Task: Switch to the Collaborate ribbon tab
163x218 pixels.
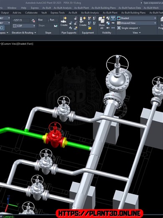Action: coord(31,13)
